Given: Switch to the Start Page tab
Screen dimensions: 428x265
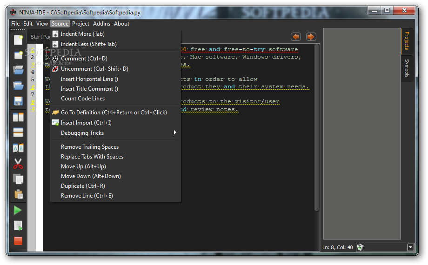Looking at the screenshot, I should [x=40, y=37].
